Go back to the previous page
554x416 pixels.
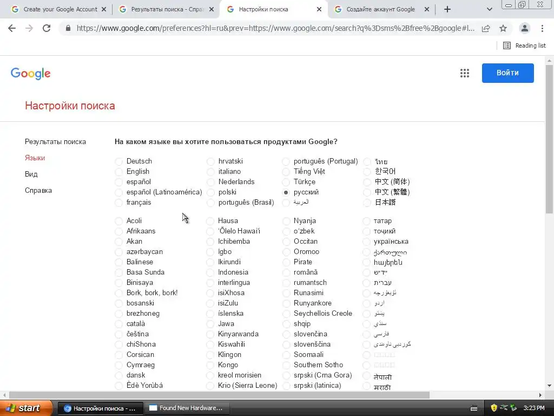click(12, 28)
